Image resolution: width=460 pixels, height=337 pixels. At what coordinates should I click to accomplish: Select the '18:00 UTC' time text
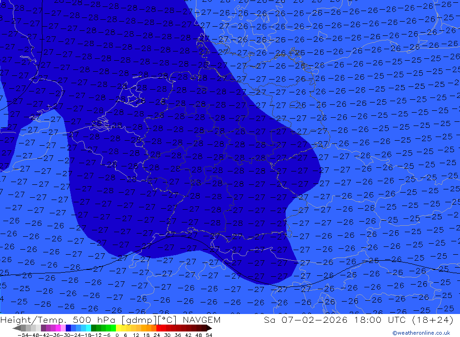380,320
